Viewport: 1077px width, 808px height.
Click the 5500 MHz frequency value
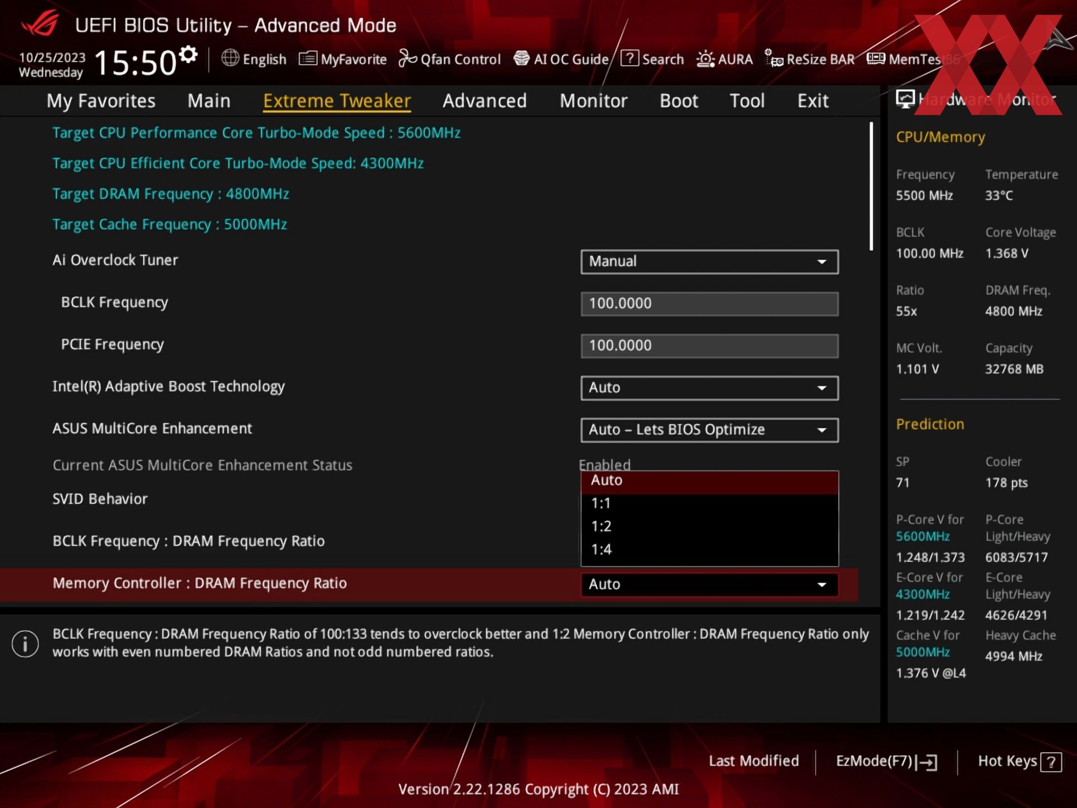924,195
